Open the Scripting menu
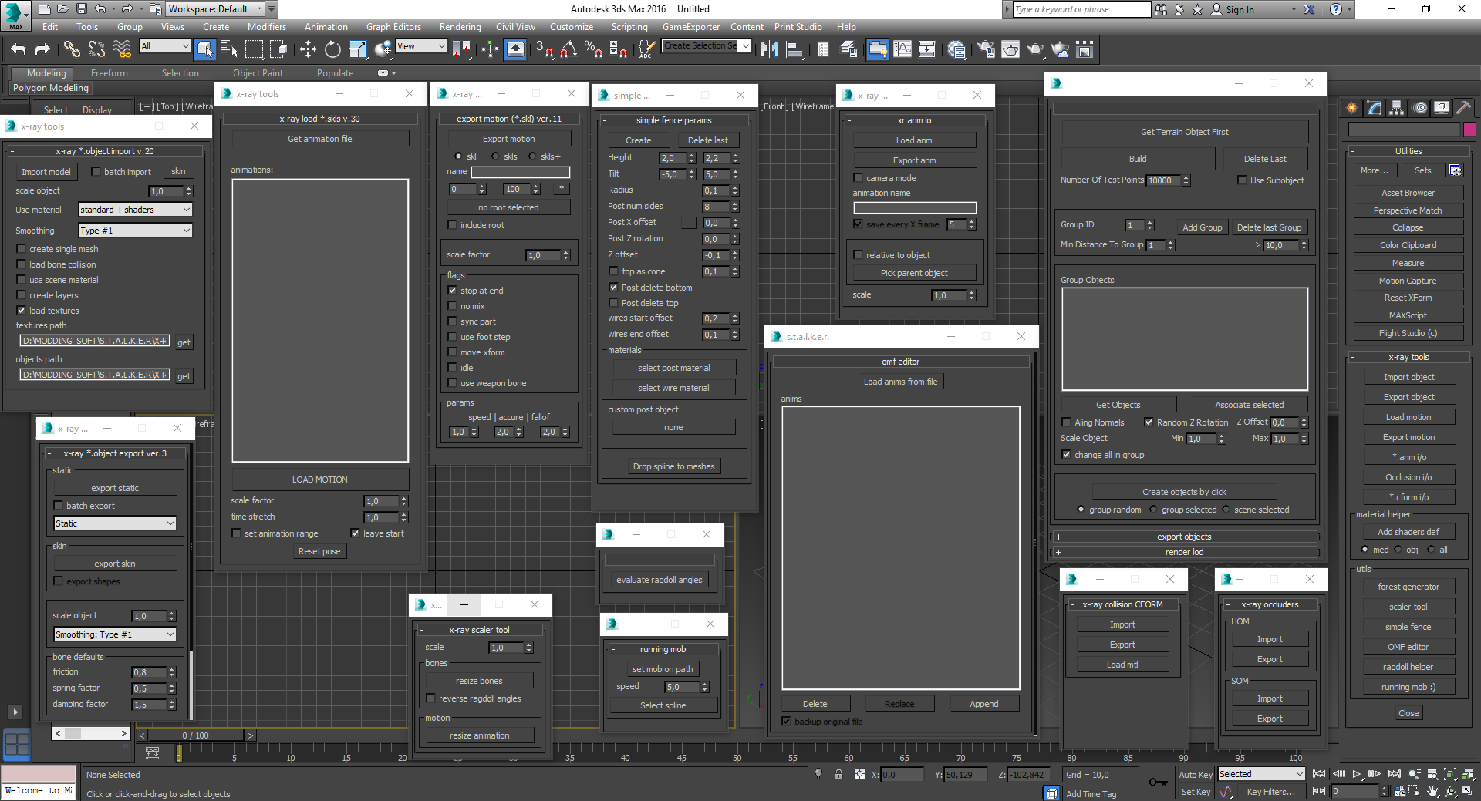This screenshot has width=1481, height=801. tap(629, 27)
